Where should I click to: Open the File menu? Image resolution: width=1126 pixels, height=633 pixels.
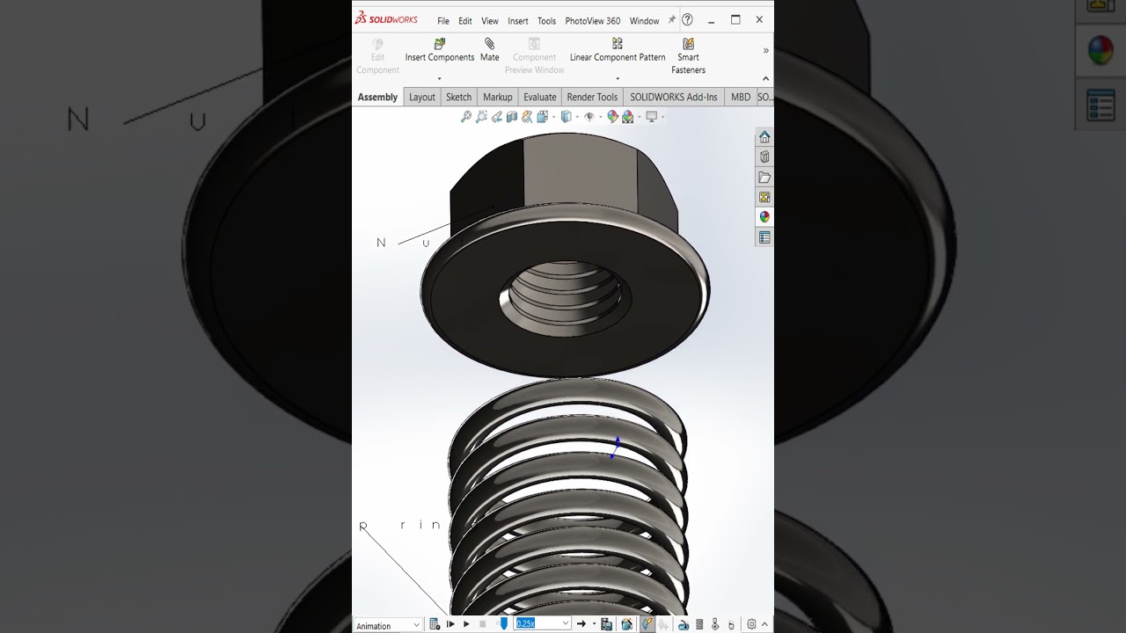click(x=443, y=21)
